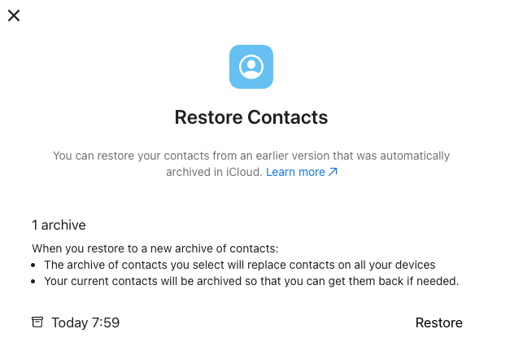Click the first bullet about replacing contacts
This screenshot has width=510, height=364.
[x=240, y=265]
